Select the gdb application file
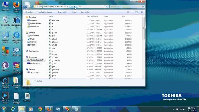The image size is (199, 112). click(53, 66)
